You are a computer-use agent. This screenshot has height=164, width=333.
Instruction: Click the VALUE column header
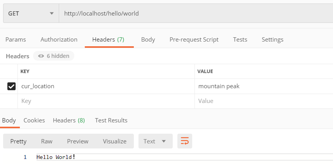click(x=205, y=71)
